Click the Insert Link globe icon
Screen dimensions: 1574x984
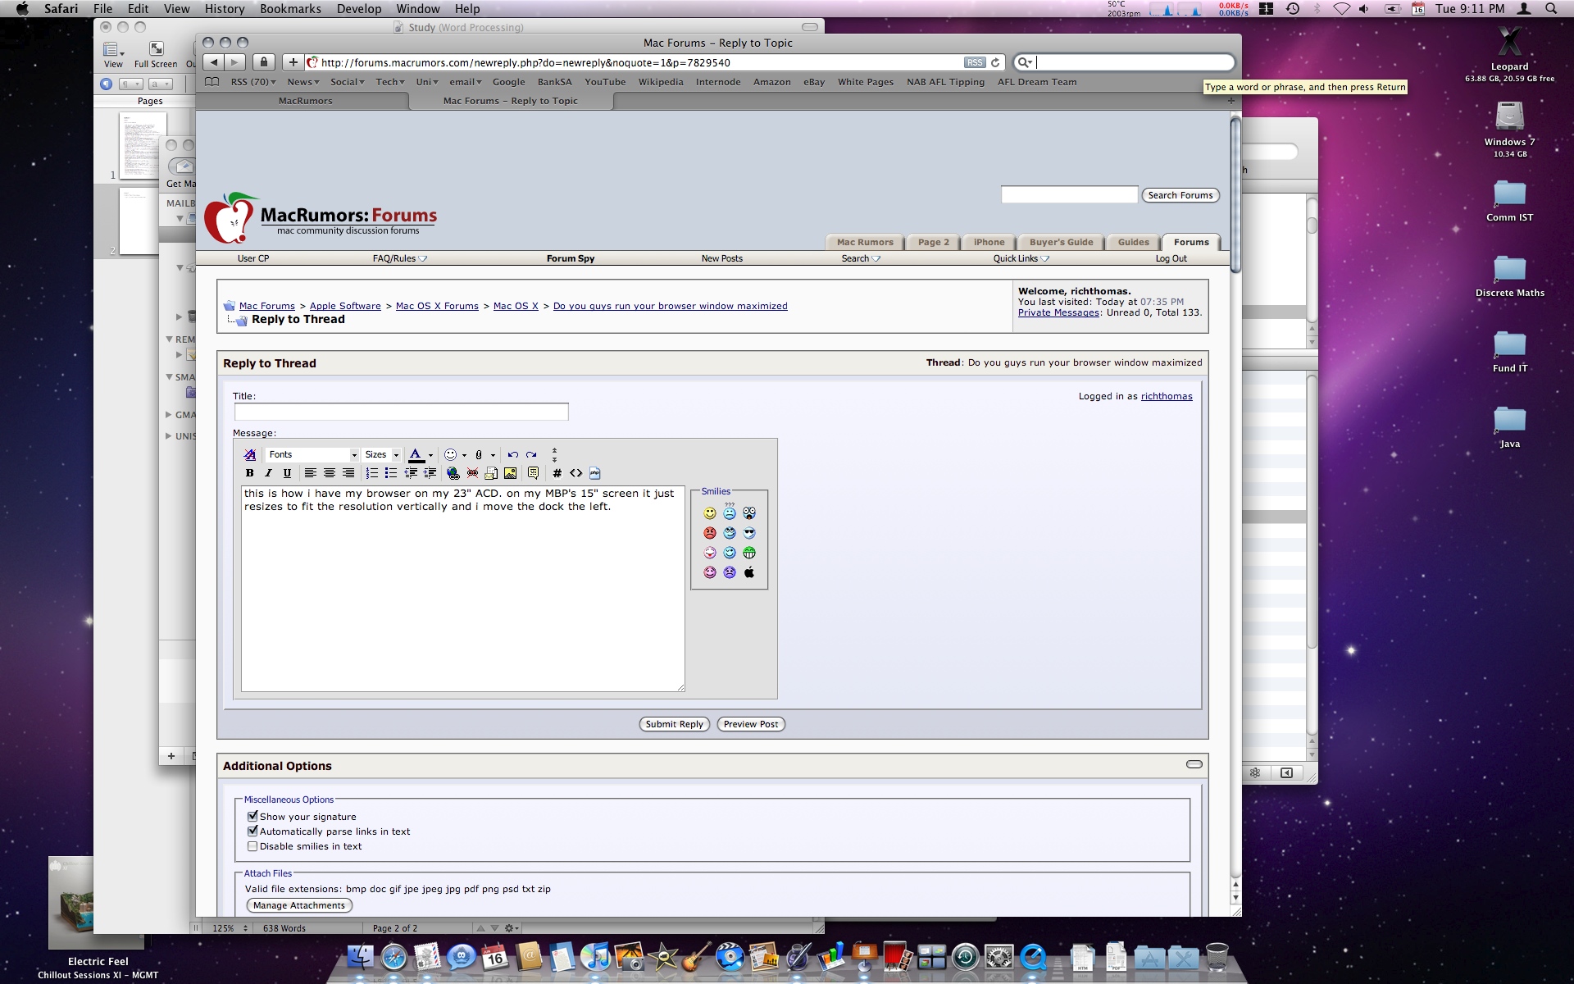(453, 473)
